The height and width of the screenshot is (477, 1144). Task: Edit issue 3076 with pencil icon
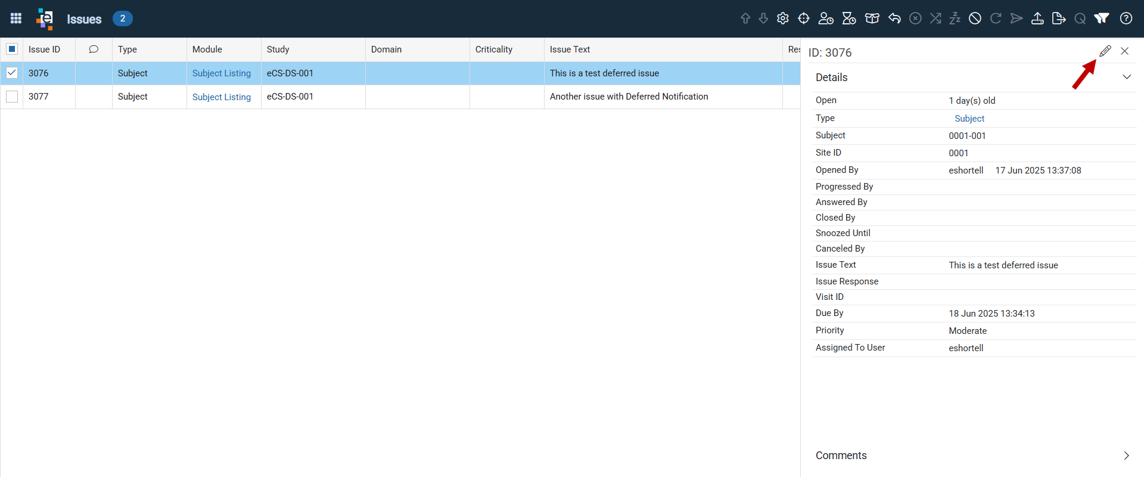pos(1105,51)
